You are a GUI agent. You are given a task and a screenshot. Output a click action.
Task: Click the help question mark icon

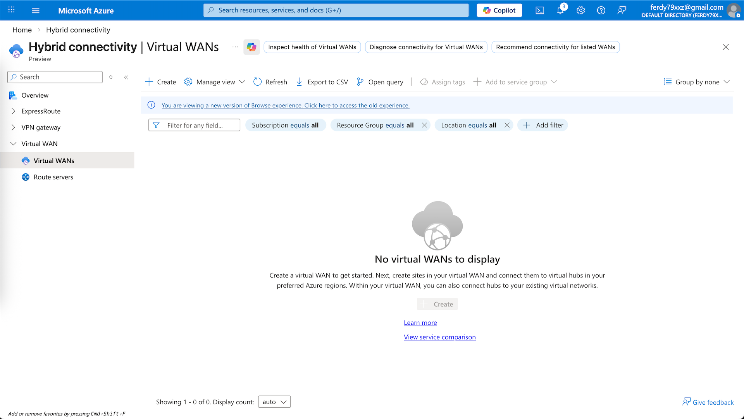pos(601,10)
